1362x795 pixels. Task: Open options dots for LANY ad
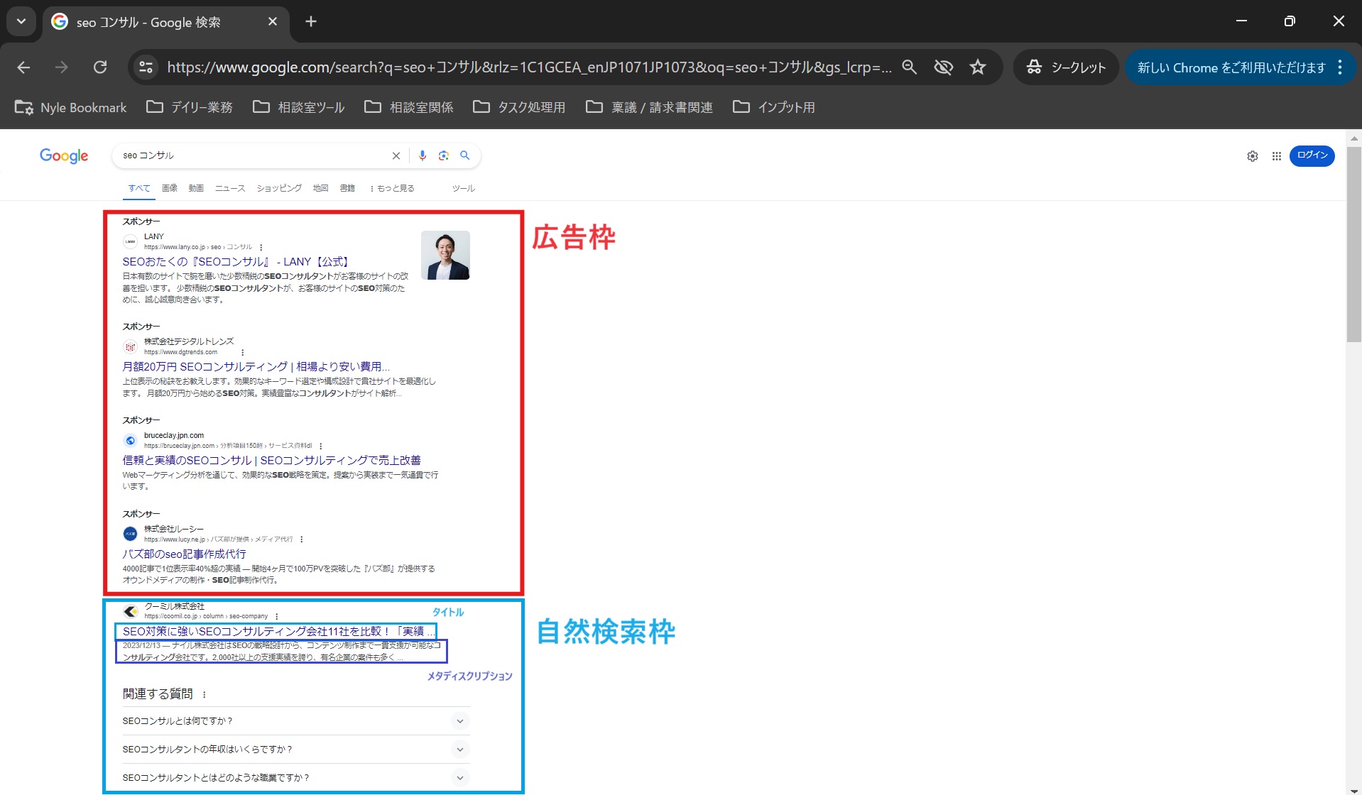coord(261,247)
